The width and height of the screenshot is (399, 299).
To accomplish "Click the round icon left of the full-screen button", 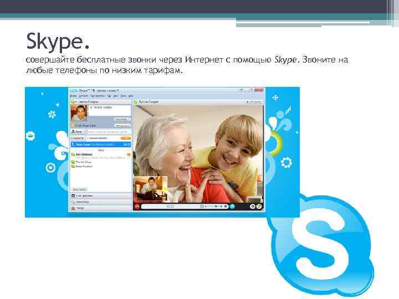I will pos(252,207).
